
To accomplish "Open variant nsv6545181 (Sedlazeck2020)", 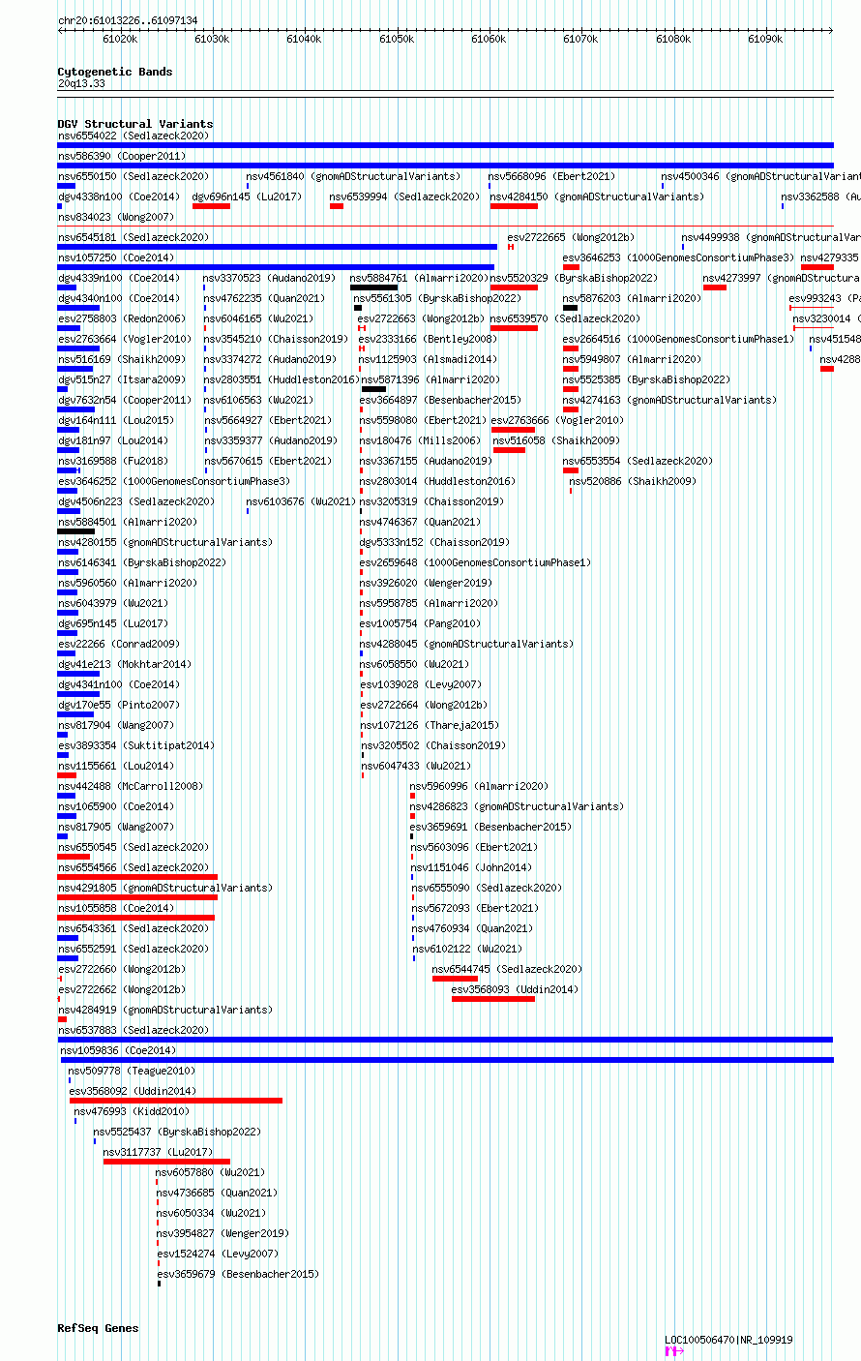I will click(134, 237).
